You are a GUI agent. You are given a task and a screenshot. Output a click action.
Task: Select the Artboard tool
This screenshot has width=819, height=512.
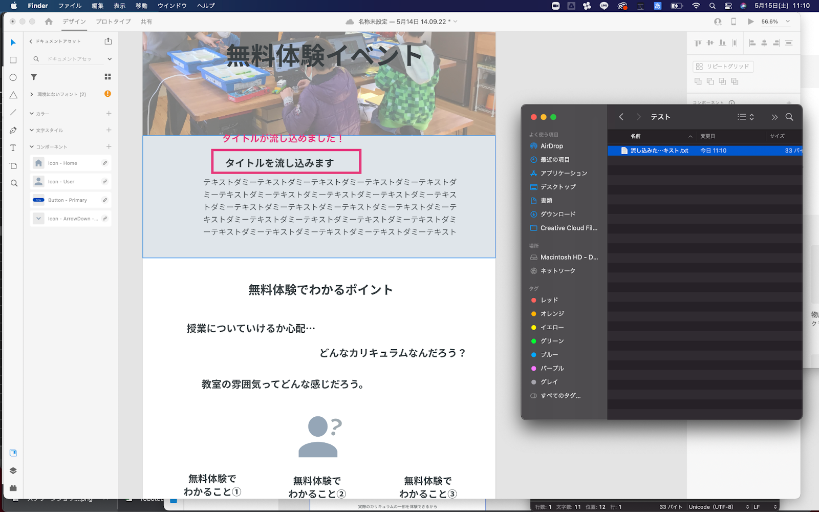tap(13, 165)
